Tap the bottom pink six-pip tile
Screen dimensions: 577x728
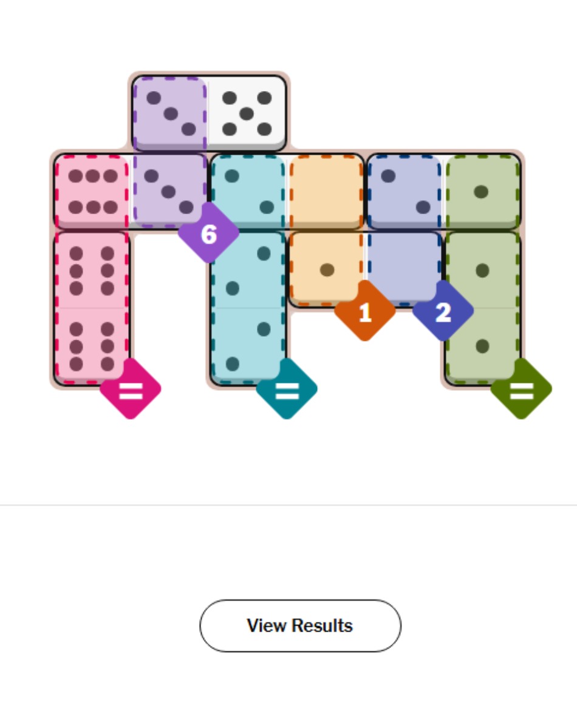pyautogui.click(x=92, y=346)
